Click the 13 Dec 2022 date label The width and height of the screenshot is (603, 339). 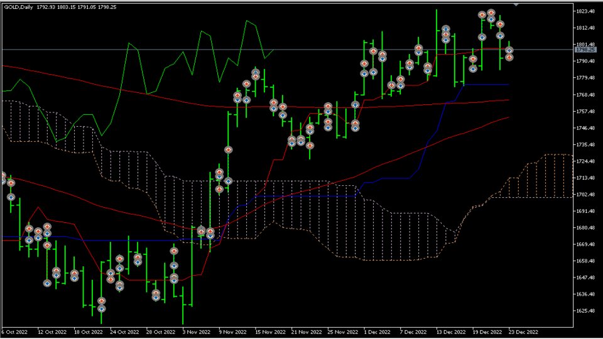point(450,332)
